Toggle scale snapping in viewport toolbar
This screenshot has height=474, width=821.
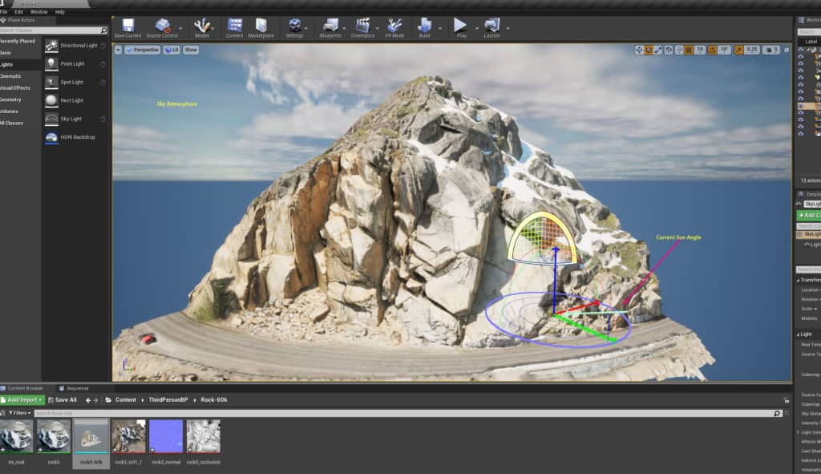click(x=738, y=50)
